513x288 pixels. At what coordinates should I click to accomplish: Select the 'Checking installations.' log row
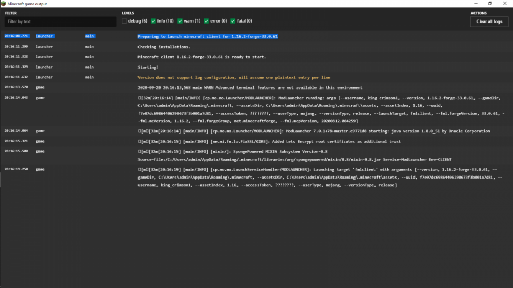pos(164,47)
